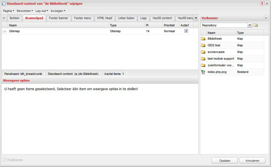Switch to the HTML Head tab
The height and width of the screenshot is (167, 271).
point(104,18)
